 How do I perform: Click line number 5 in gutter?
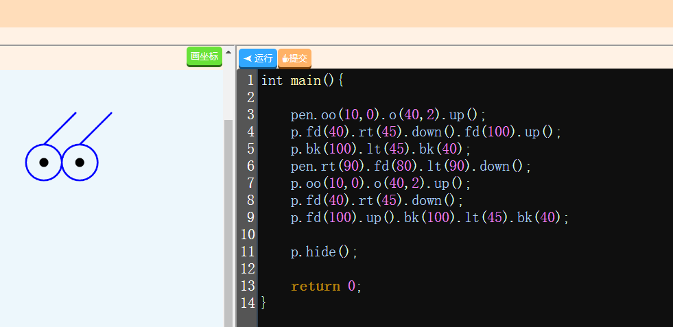[250, 149]
